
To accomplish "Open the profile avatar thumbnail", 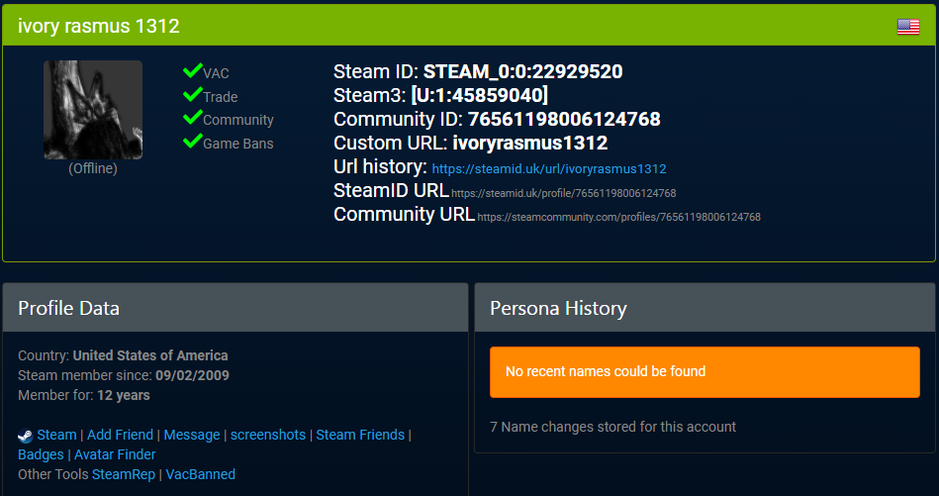I will click(93, 110).
